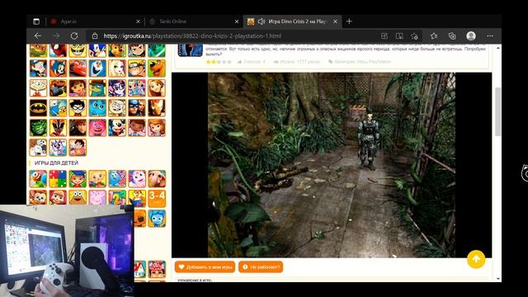The height and width of the screenshot is (297, 528).
Task: Click the ИГРЫ ДЛЯ ДЕТЕЙ heading
Action: [56, 163]
